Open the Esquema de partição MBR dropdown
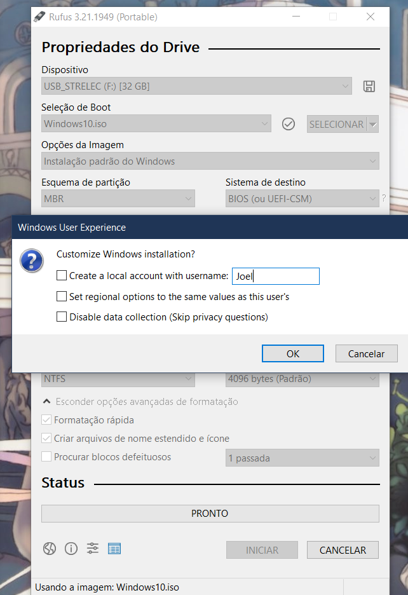 pos(118,198)
